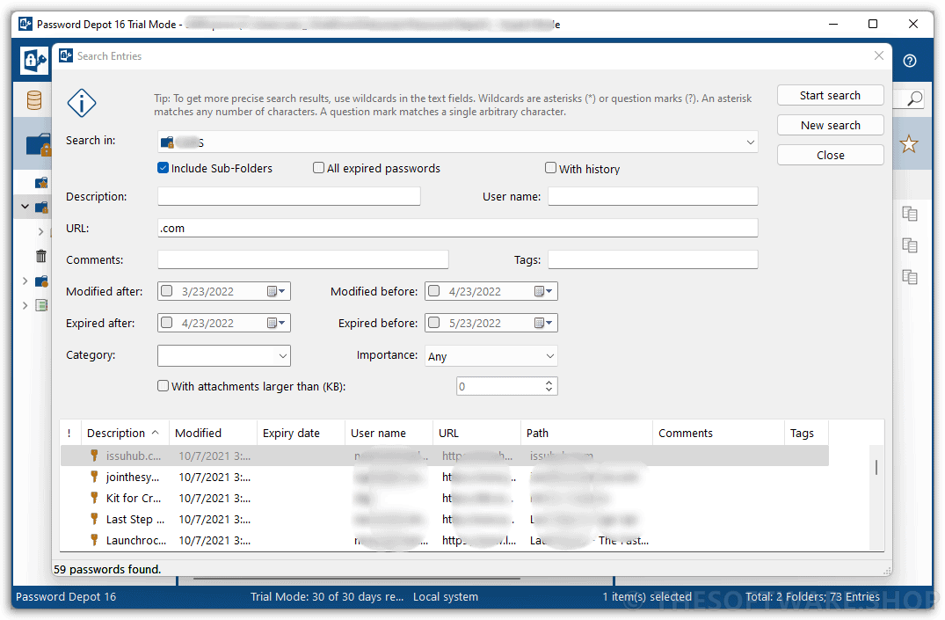
Task: Close the Search Entries dialog with the X
Action: 879,55
